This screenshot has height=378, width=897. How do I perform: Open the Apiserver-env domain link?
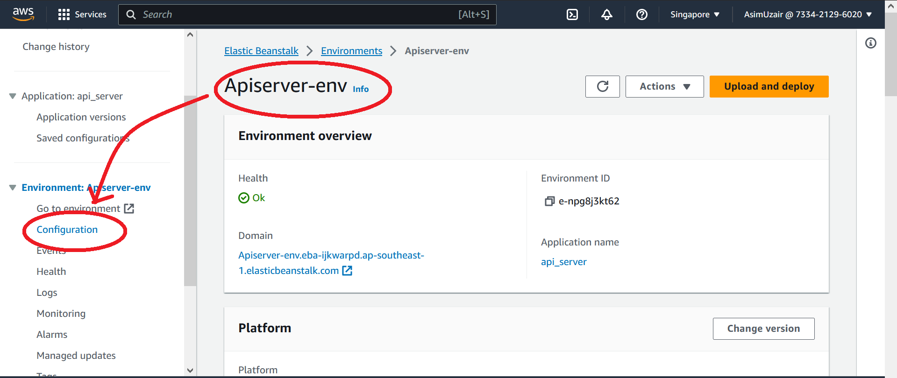click(x=331, y=263)
